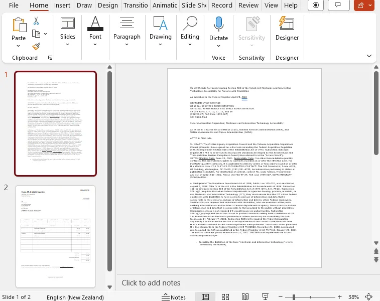The image size is (380, 301).
Task: Switch to Slide Sorter view
Action: coord(225,297)
